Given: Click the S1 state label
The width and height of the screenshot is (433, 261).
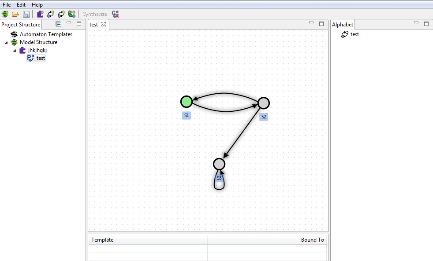Looking at the screenshot, I should click(187, 115).
